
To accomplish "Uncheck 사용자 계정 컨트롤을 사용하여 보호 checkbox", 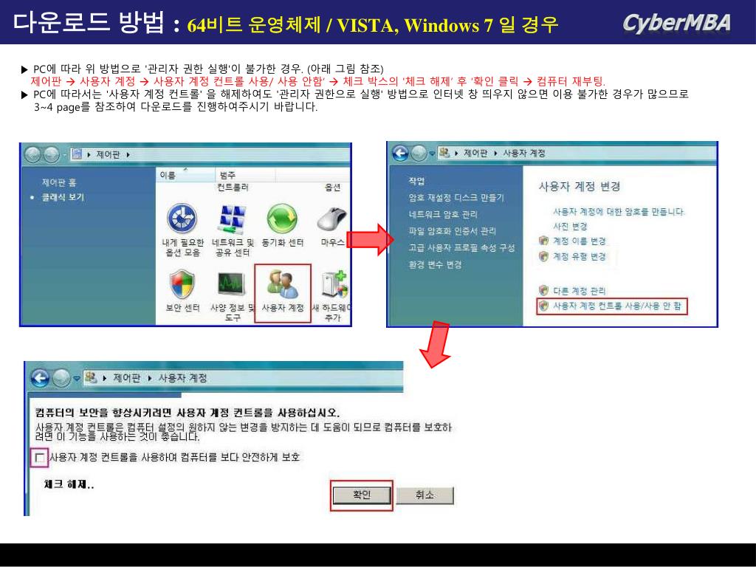I will [x=40, y=457].
